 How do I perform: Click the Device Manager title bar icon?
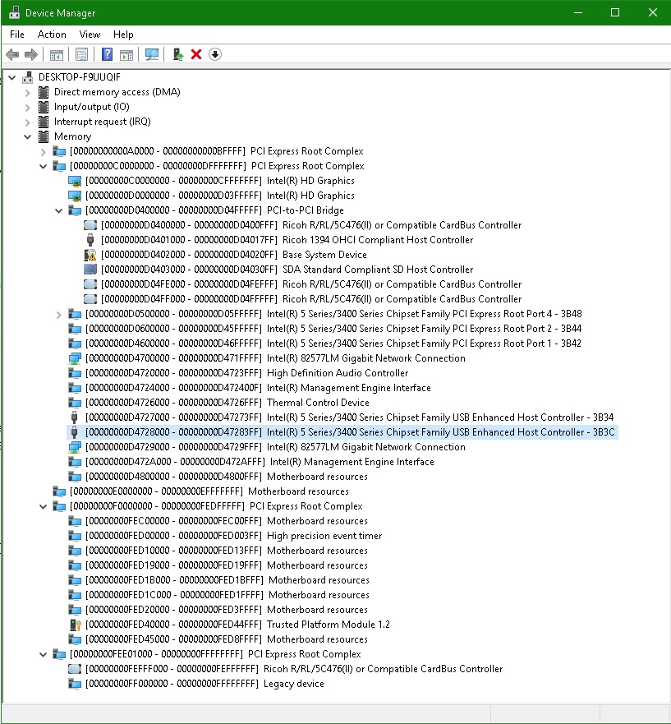[14, 12]
